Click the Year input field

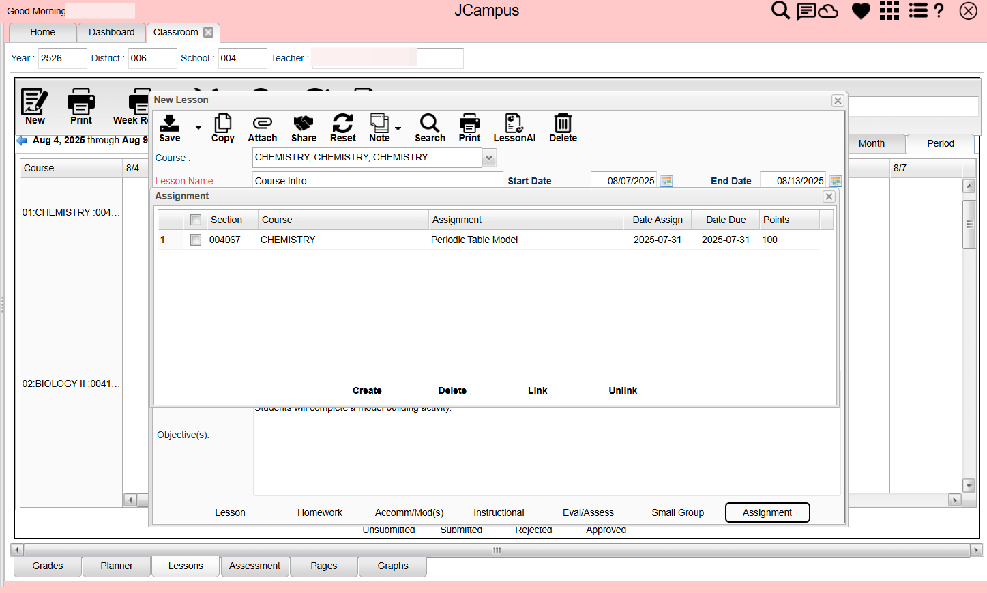[x=62, y=58]
